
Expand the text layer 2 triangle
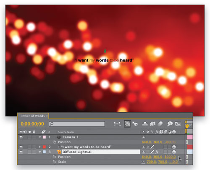(40, 147)
